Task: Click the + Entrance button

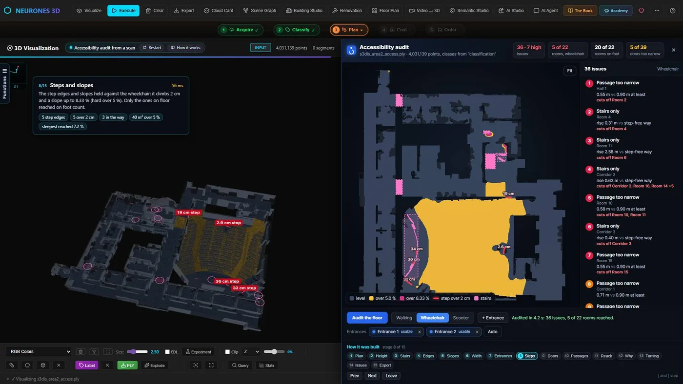Action: tap(493, 318)
